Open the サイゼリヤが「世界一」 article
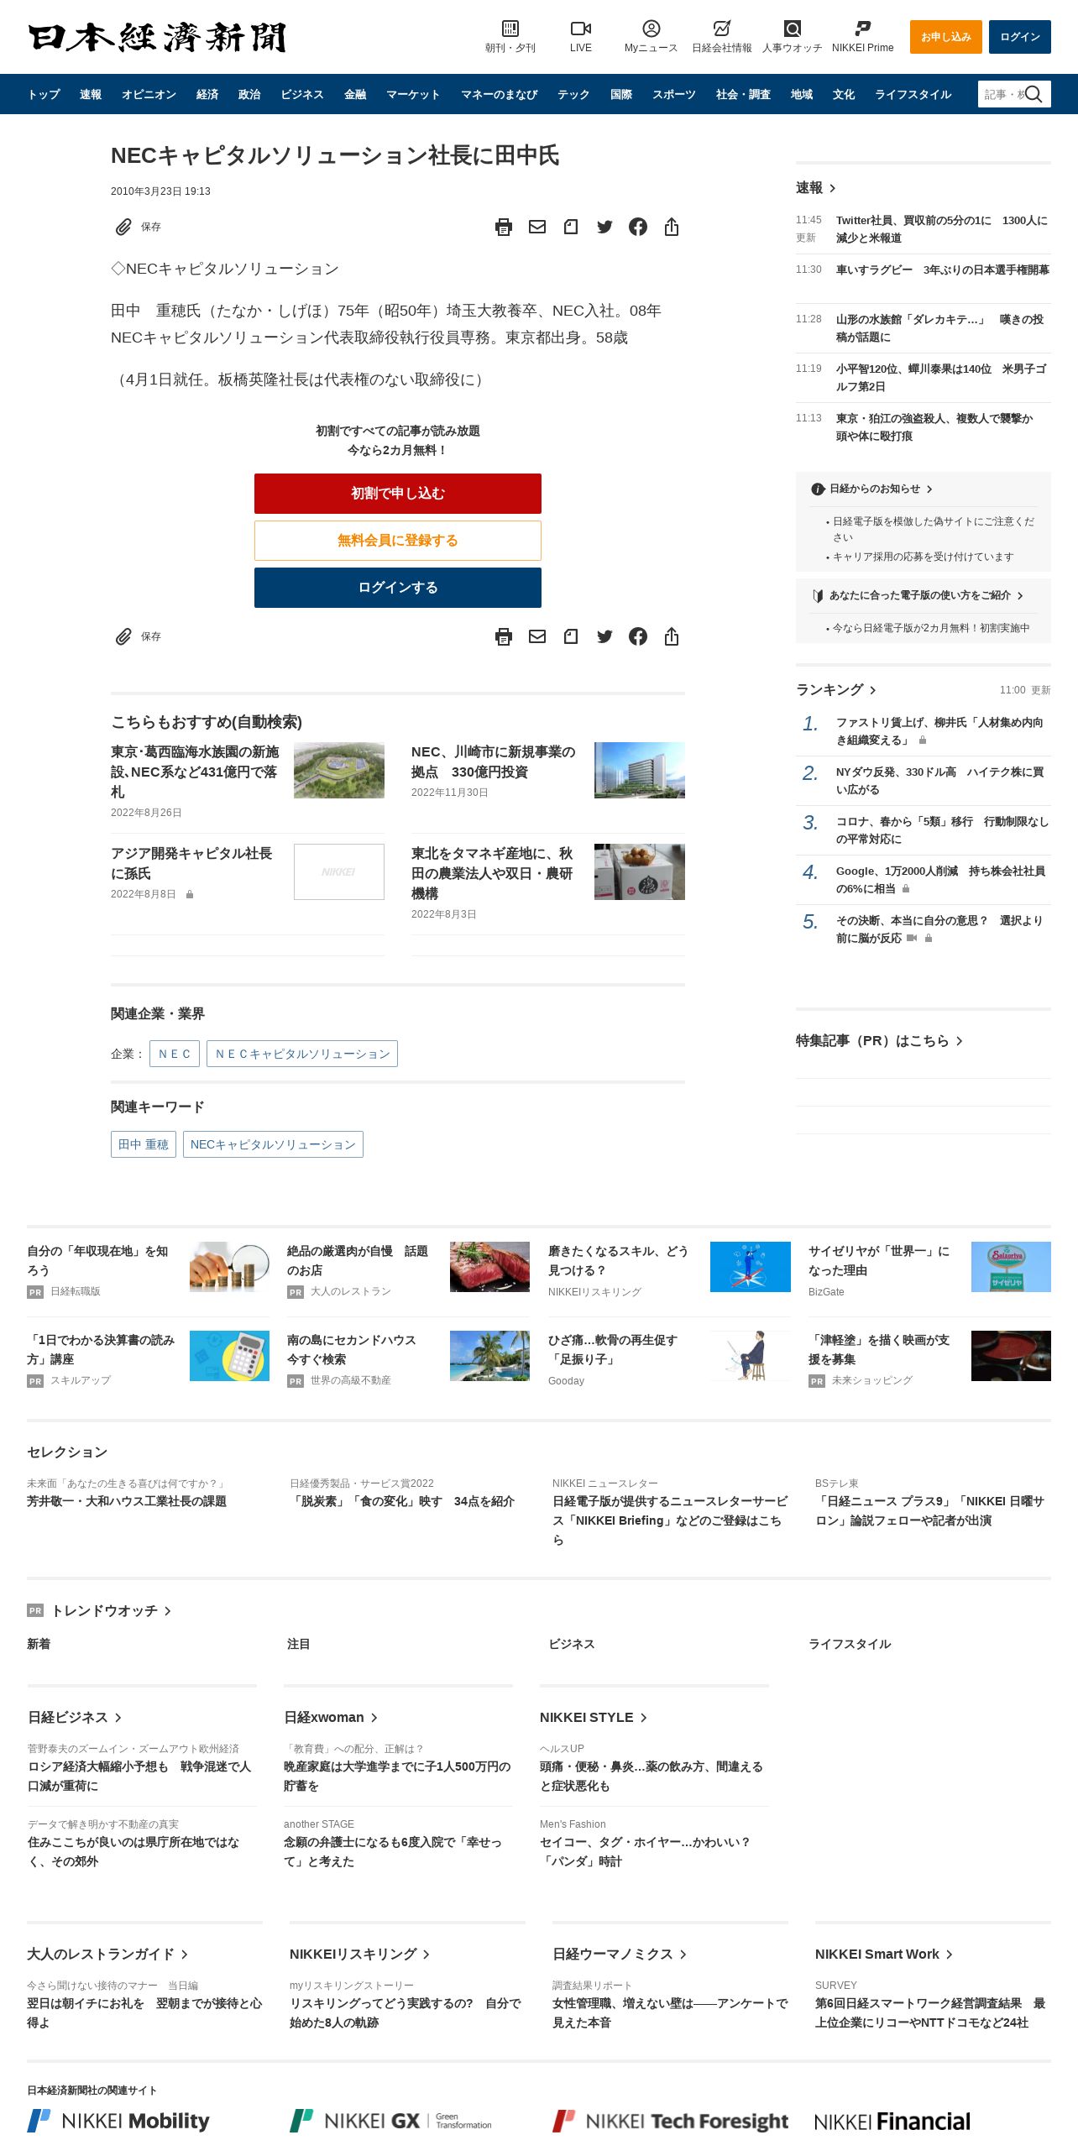Screen dimensions: 1078x2156 click(879, 1260)
